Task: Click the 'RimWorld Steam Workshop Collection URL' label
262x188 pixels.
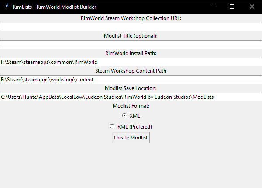Action: tap(131, 18)
